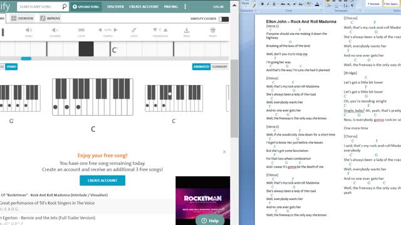Click the browser page scrollbar thumb
Image resolution: width=401 pixels, height=225 pixels.
234,99
